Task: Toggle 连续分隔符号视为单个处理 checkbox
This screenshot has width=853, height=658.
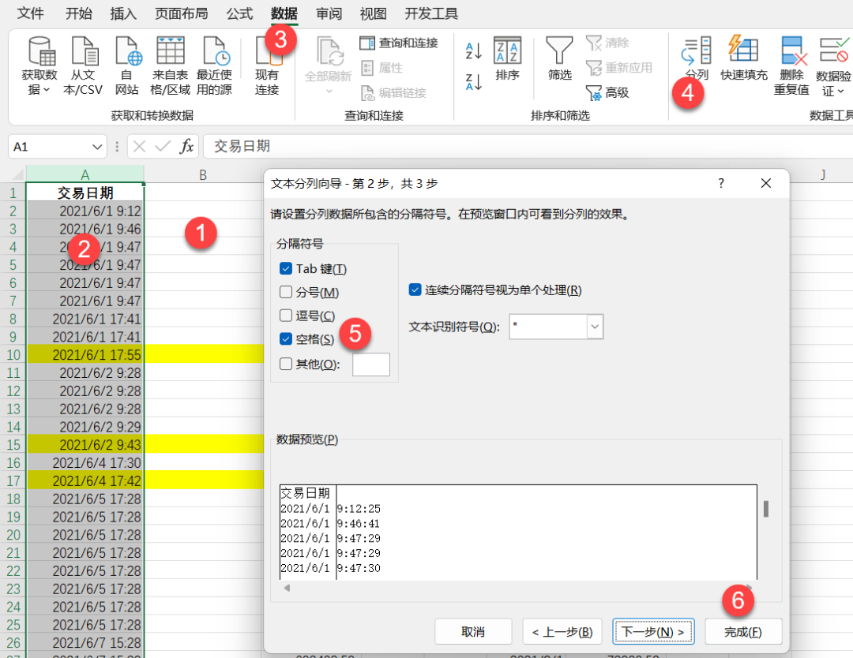Action: coord(415,290)
